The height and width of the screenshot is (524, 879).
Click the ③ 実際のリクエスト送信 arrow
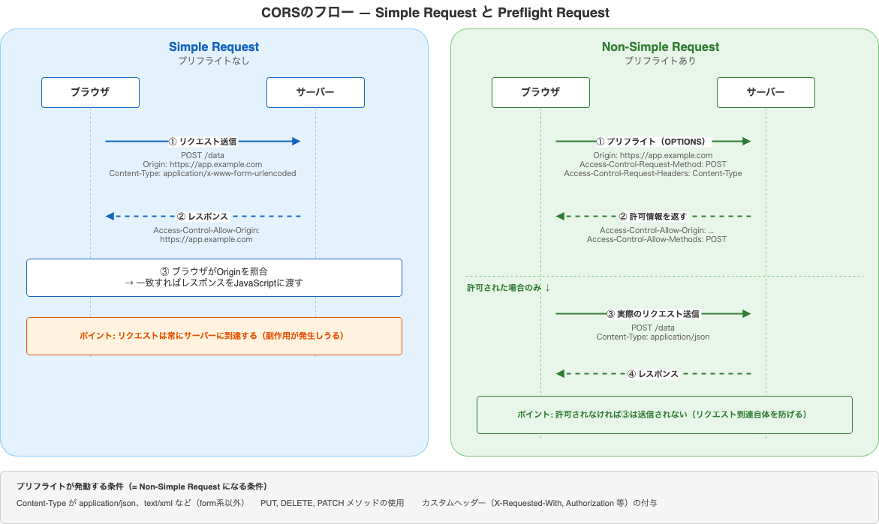[652, 313]
